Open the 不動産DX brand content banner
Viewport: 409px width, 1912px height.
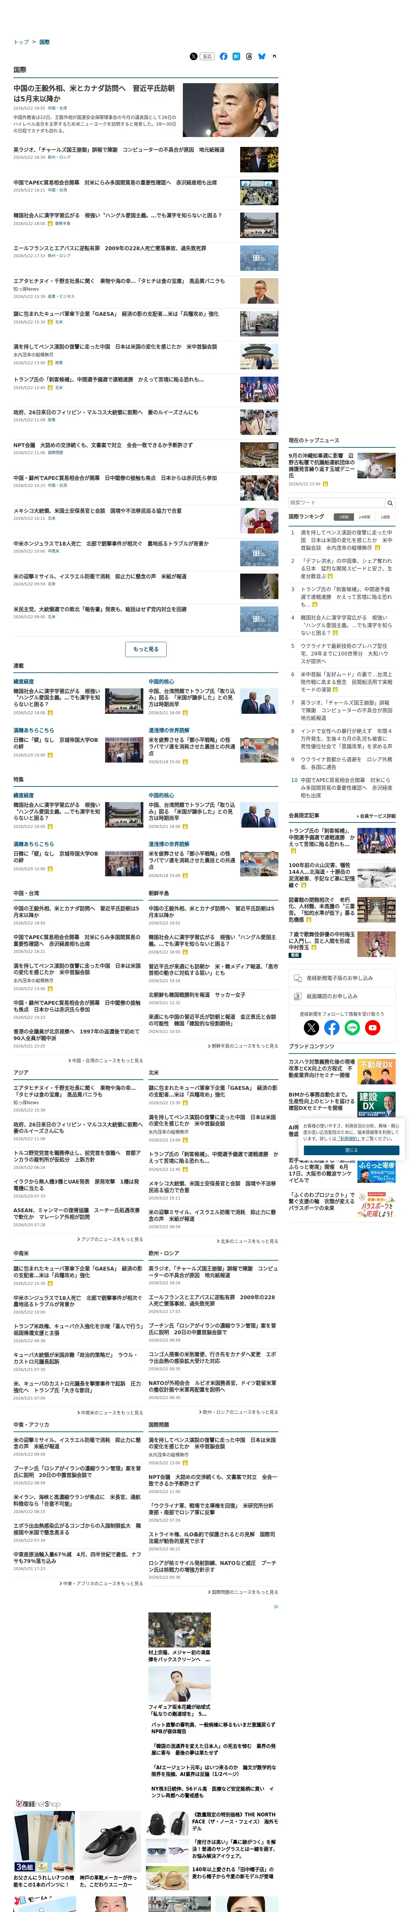pyautogui.click(x=376, y=1071)
